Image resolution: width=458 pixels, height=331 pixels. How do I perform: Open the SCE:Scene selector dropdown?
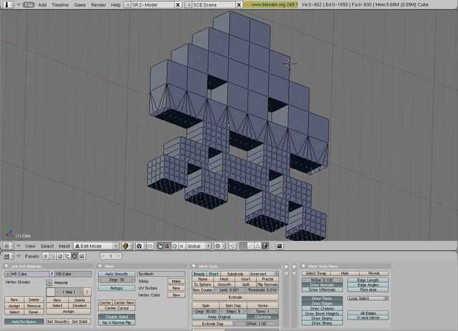pyautogui.click(x=188, y=4)
